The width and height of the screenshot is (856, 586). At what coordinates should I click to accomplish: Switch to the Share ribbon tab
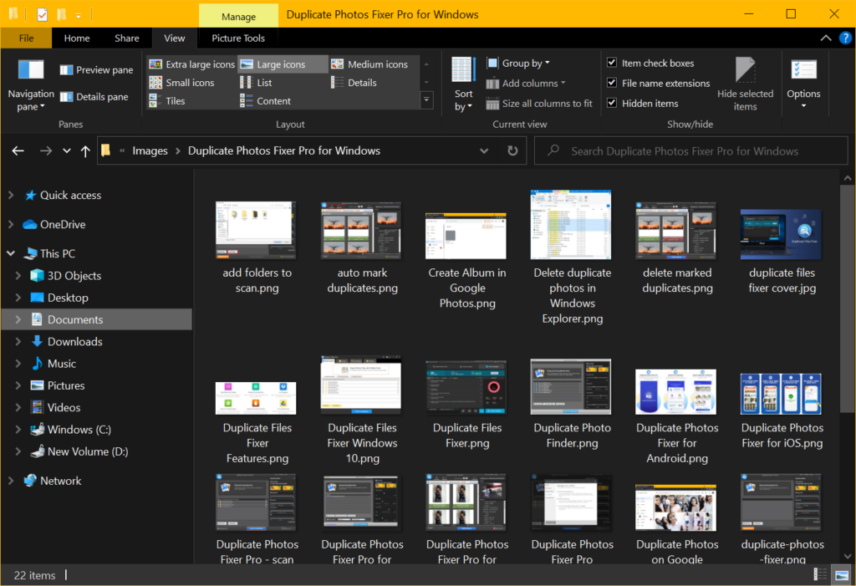pyautogui.click(x=127, y=38)
